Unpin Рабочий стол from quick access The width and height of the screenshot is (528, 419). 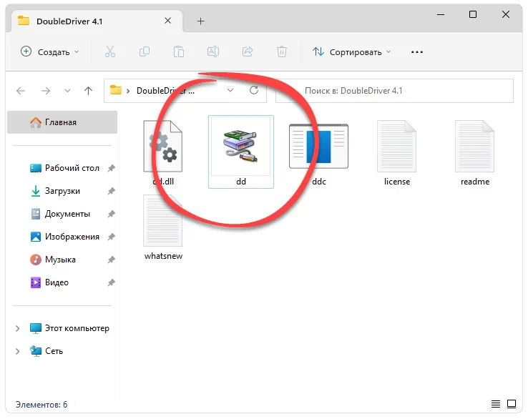[x=112, y=168]
